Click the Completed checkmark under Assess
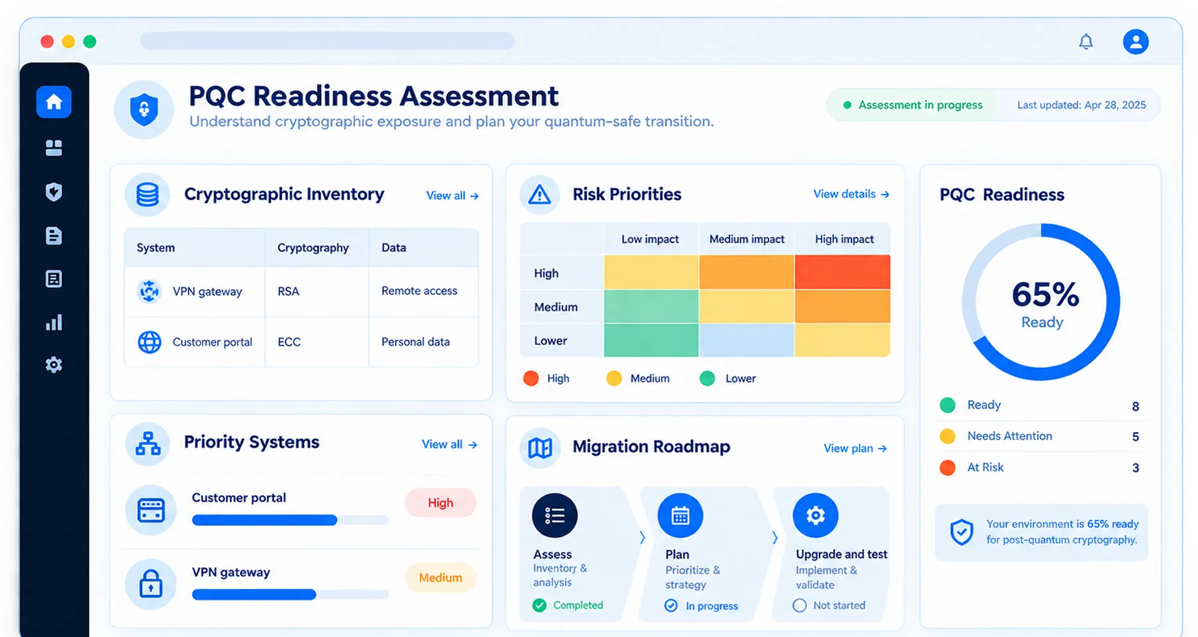The image size is (1198, 637). click(540, 605)
